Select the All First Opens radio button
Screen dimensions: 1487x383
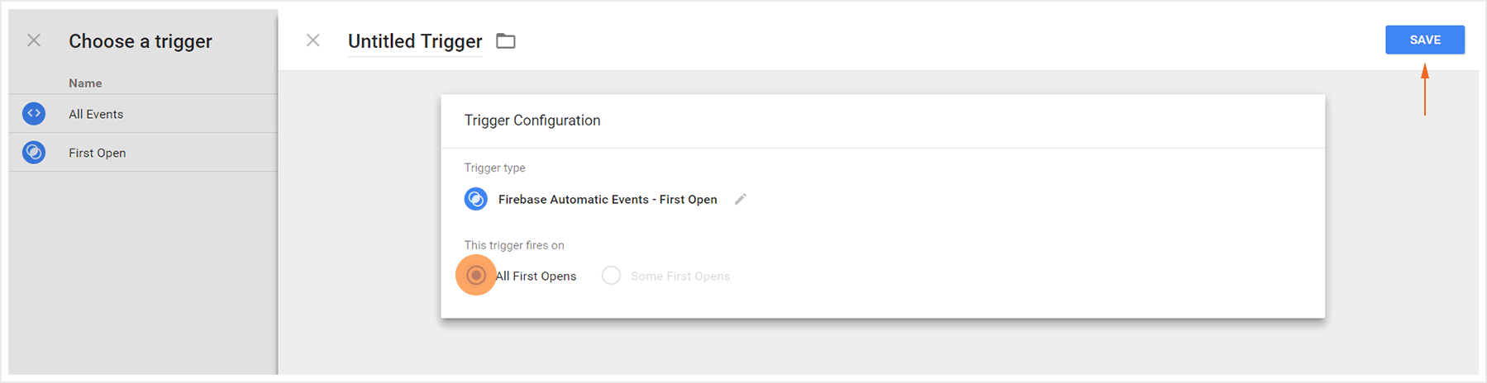(x=476, y=276)
